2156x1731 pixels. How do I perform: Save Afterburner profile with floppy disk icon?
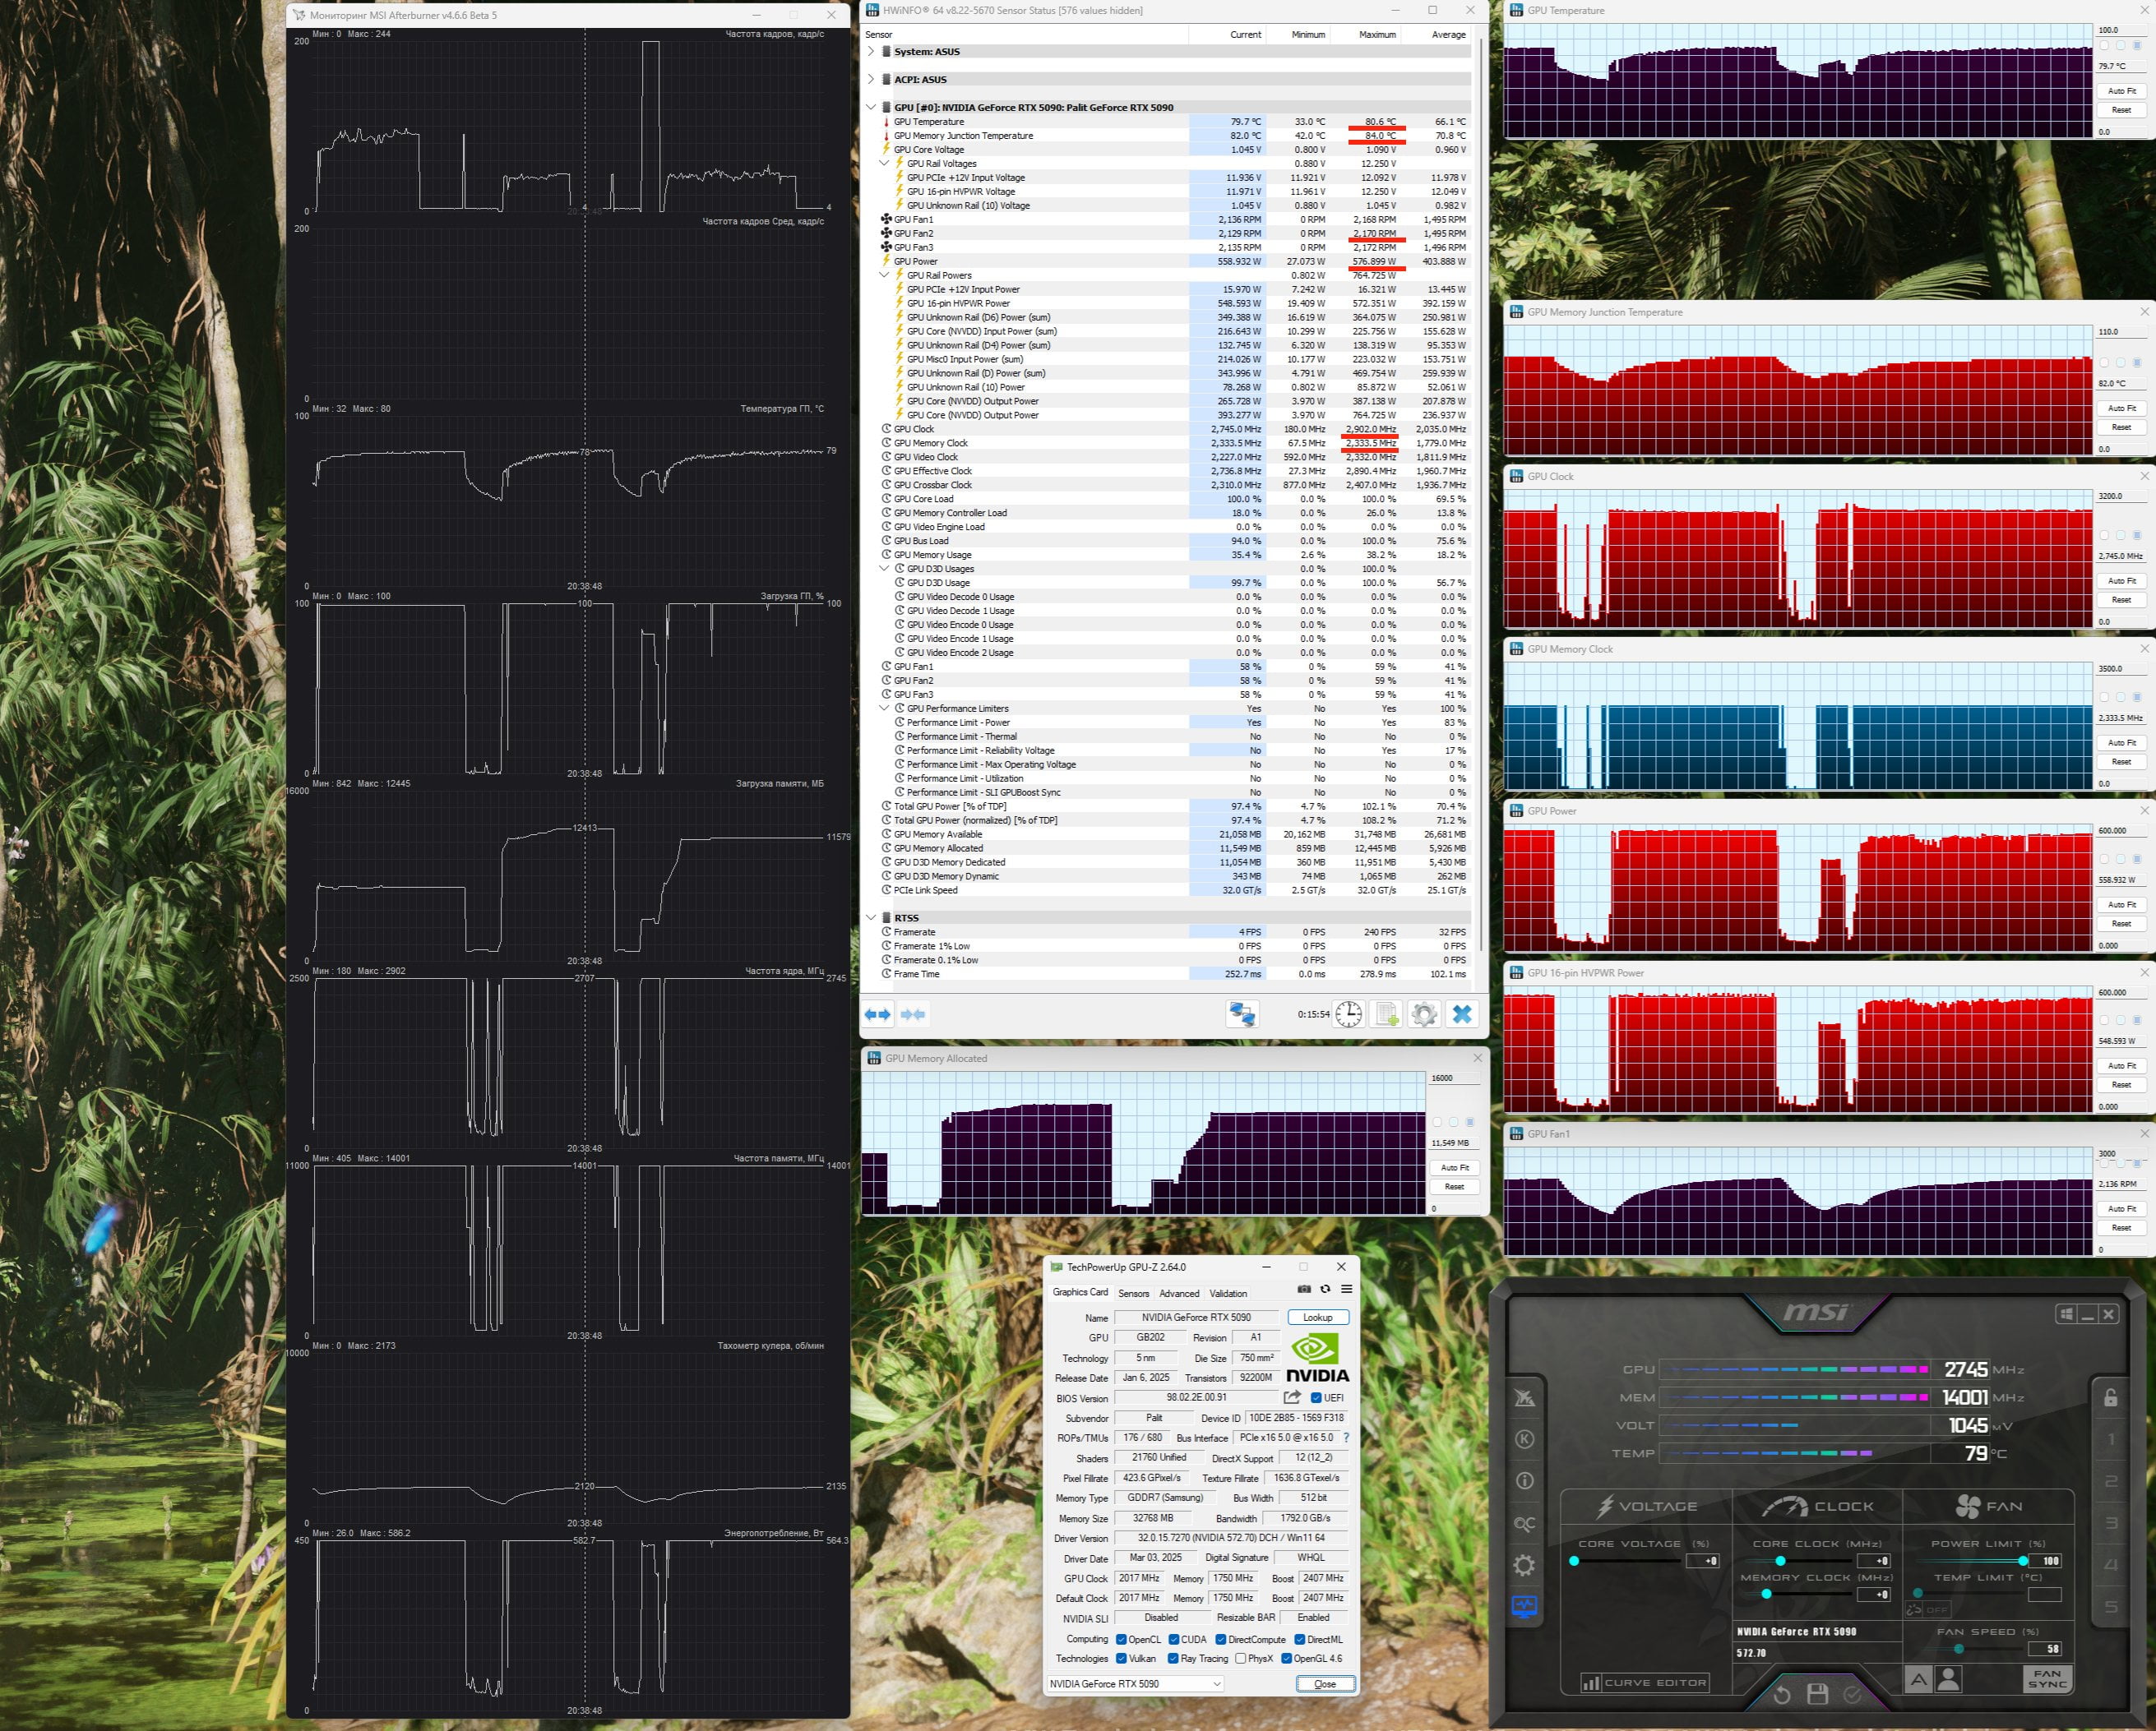1817,1694
